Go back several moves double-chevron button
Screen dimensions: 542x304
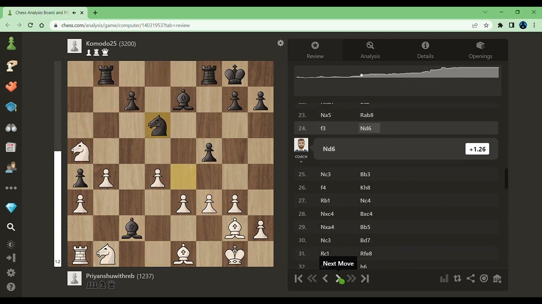click(x=312, y=279)
